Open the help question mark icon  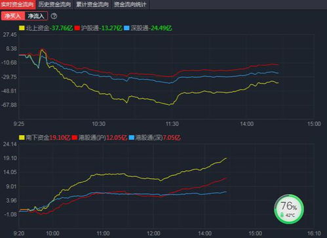tap(54, 16)
